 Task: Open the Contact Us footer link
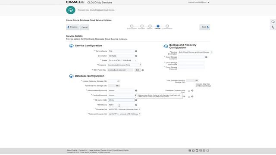click(x=83, y=150)
